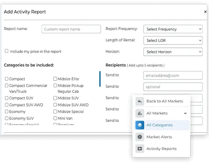Expand the All Markets chevron

point(185,113)
